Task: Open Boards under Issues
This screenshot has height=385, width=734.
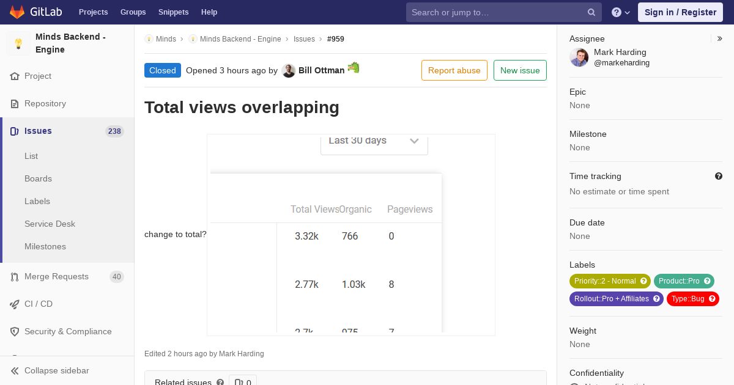Action: click(x=38, y=178)
